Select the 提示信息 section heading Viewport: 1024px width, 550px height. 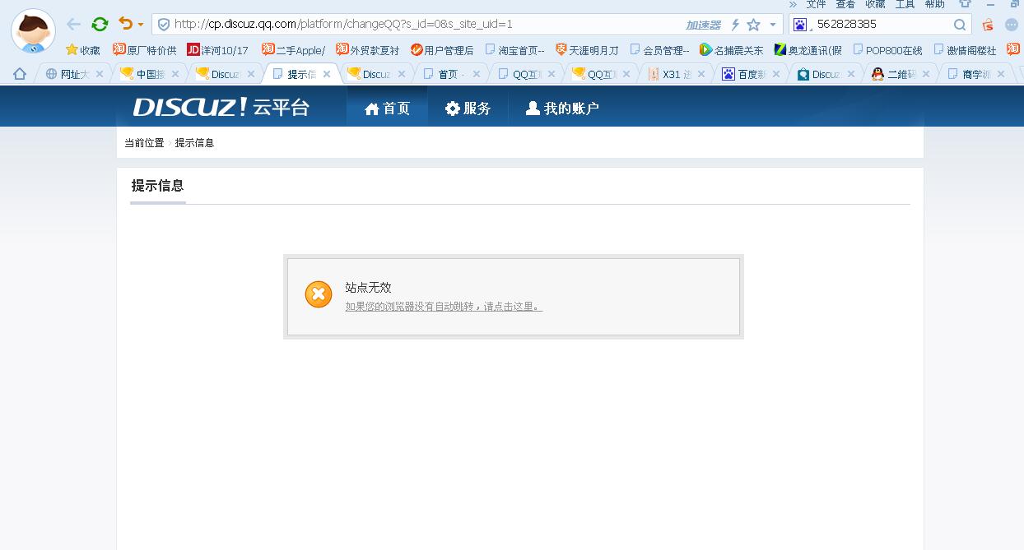click(158, 186)
